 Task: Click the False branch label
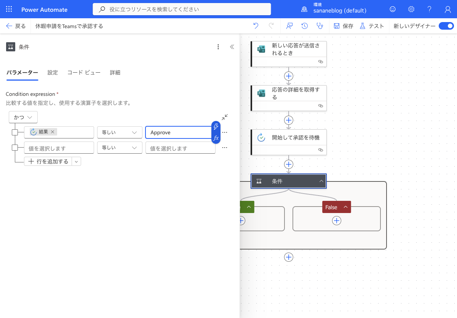pos(331,207)
